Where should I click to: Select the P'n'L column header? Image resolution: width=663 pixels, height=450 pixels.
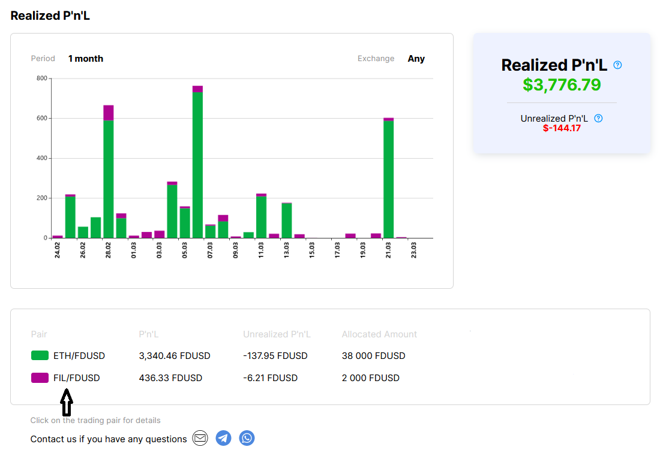click(x=149, y=334)
